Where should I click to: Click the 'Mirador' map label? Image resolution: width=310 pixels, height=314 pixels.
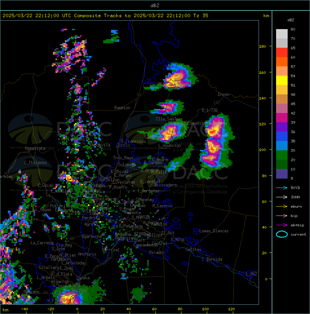pyautogui.click(x=157, y=252)
